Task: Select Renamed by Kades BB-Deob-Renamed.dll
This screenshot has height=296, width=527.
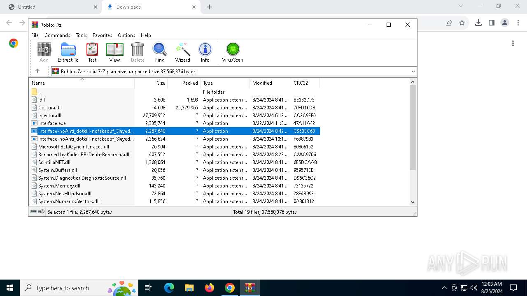Action: (x=174, y=155)
